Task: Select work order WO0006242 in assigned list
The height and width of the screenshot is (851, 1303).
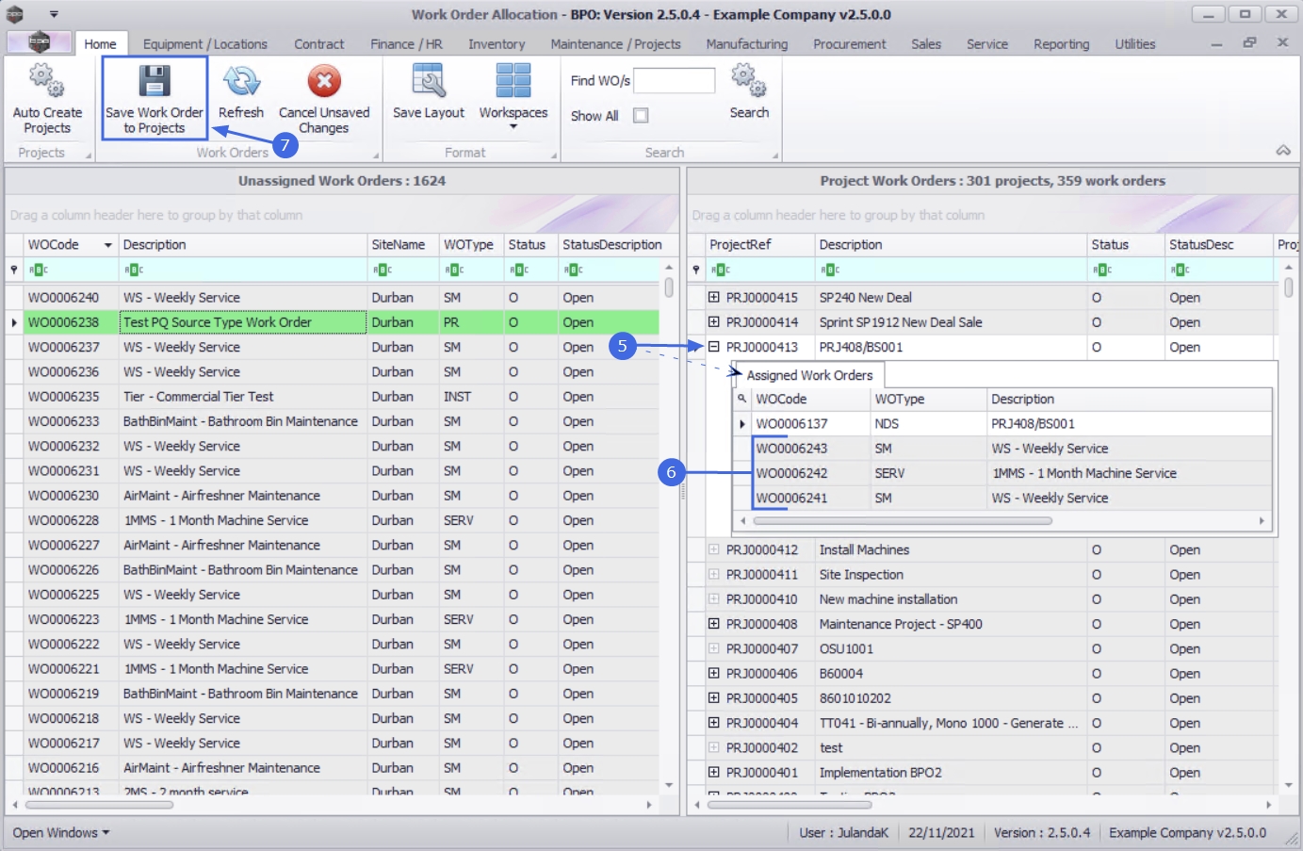Action: tap(791, 473)
